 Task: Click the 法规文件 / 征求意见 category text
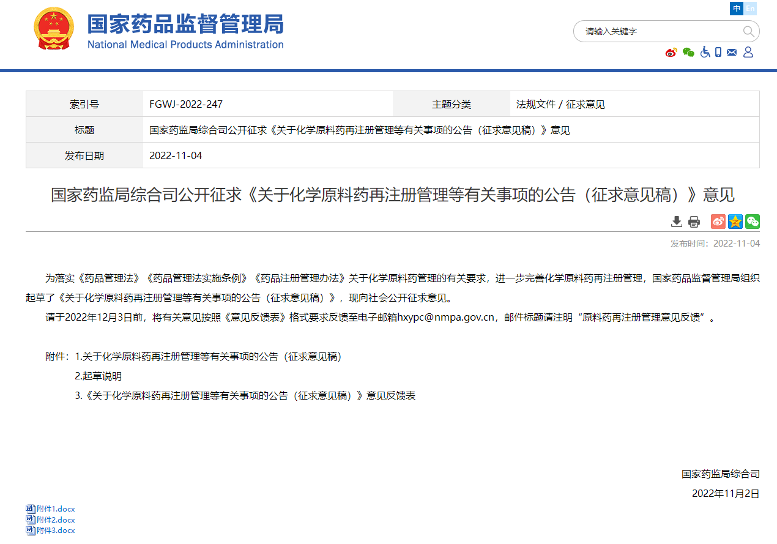coord(560,105)
